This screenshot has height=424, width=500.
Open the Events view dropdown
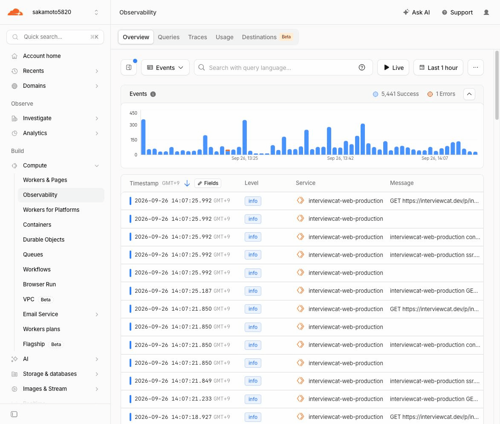coord(165,68)
